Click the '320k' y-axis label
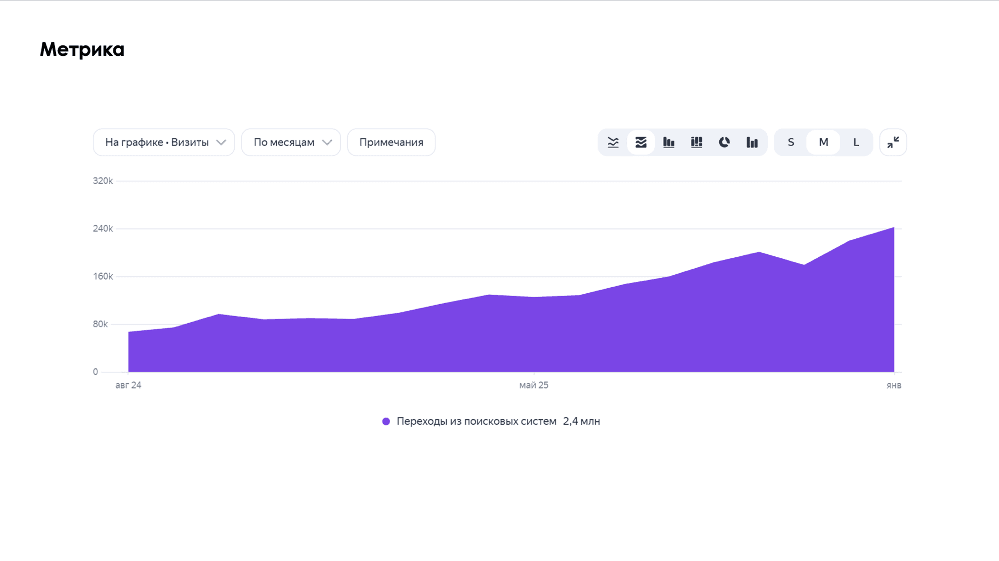The image size is (999, 561). pos(103,181)
